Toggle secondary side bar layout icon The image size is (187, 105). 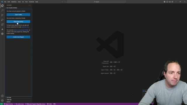(170, 2)
